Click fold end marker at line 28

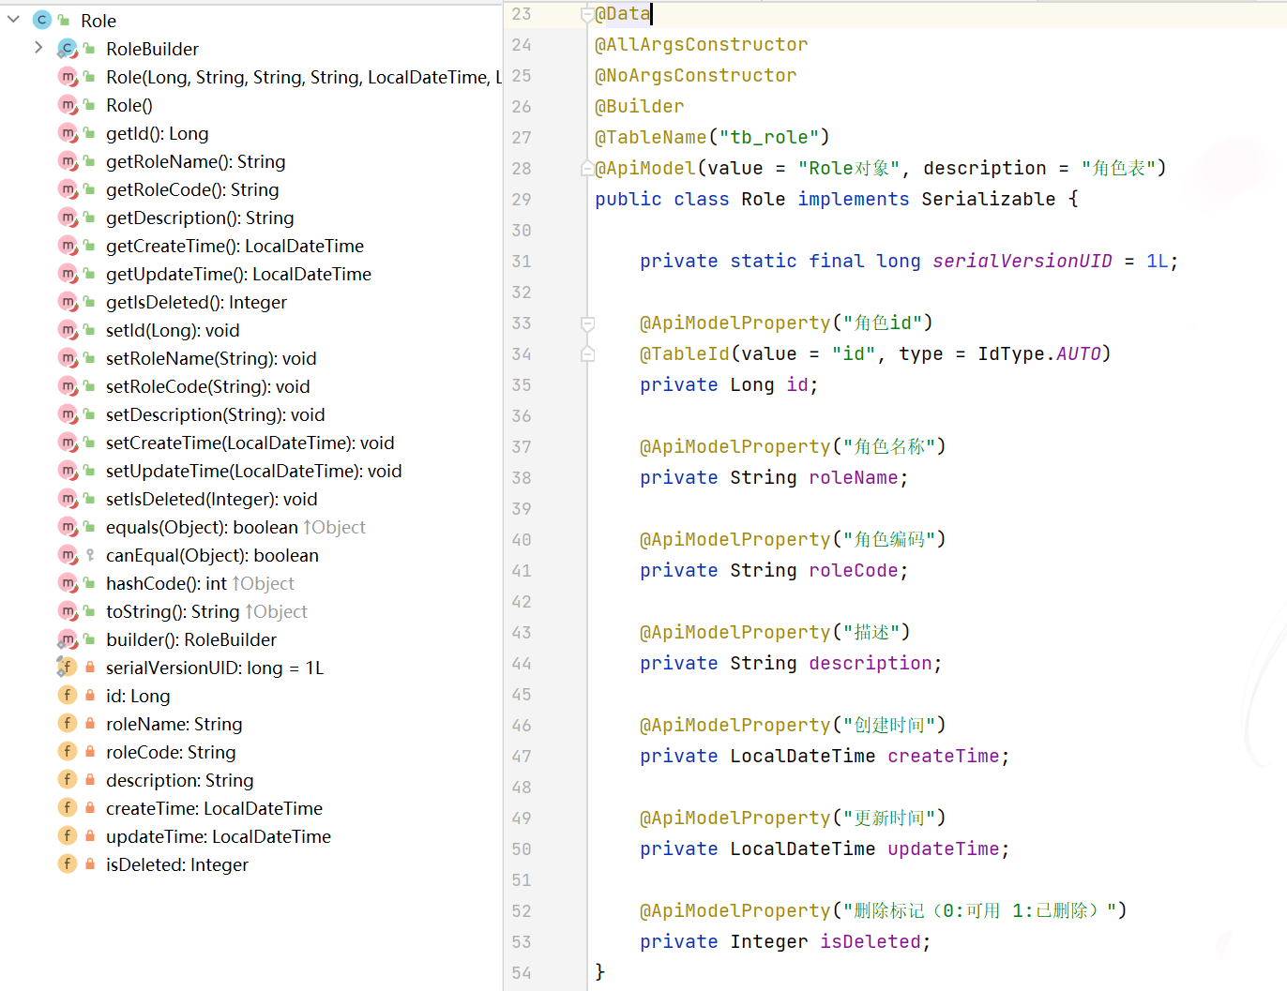click(x=587, y=169)
